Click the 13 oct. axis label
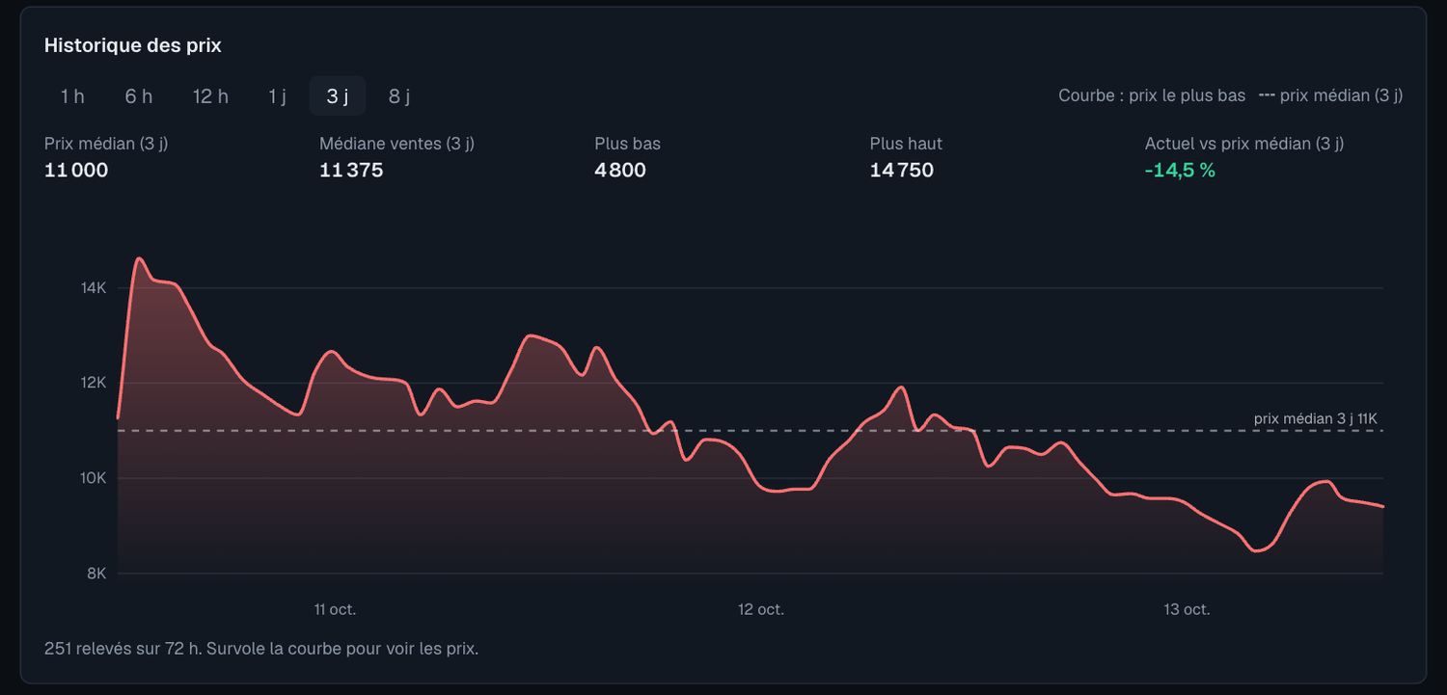Viewport: 1447px width, 695px height. point(1187,609)
